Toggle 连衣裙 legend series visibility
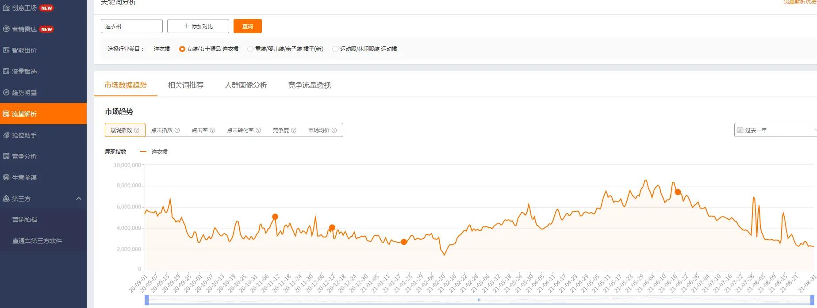 154,152
